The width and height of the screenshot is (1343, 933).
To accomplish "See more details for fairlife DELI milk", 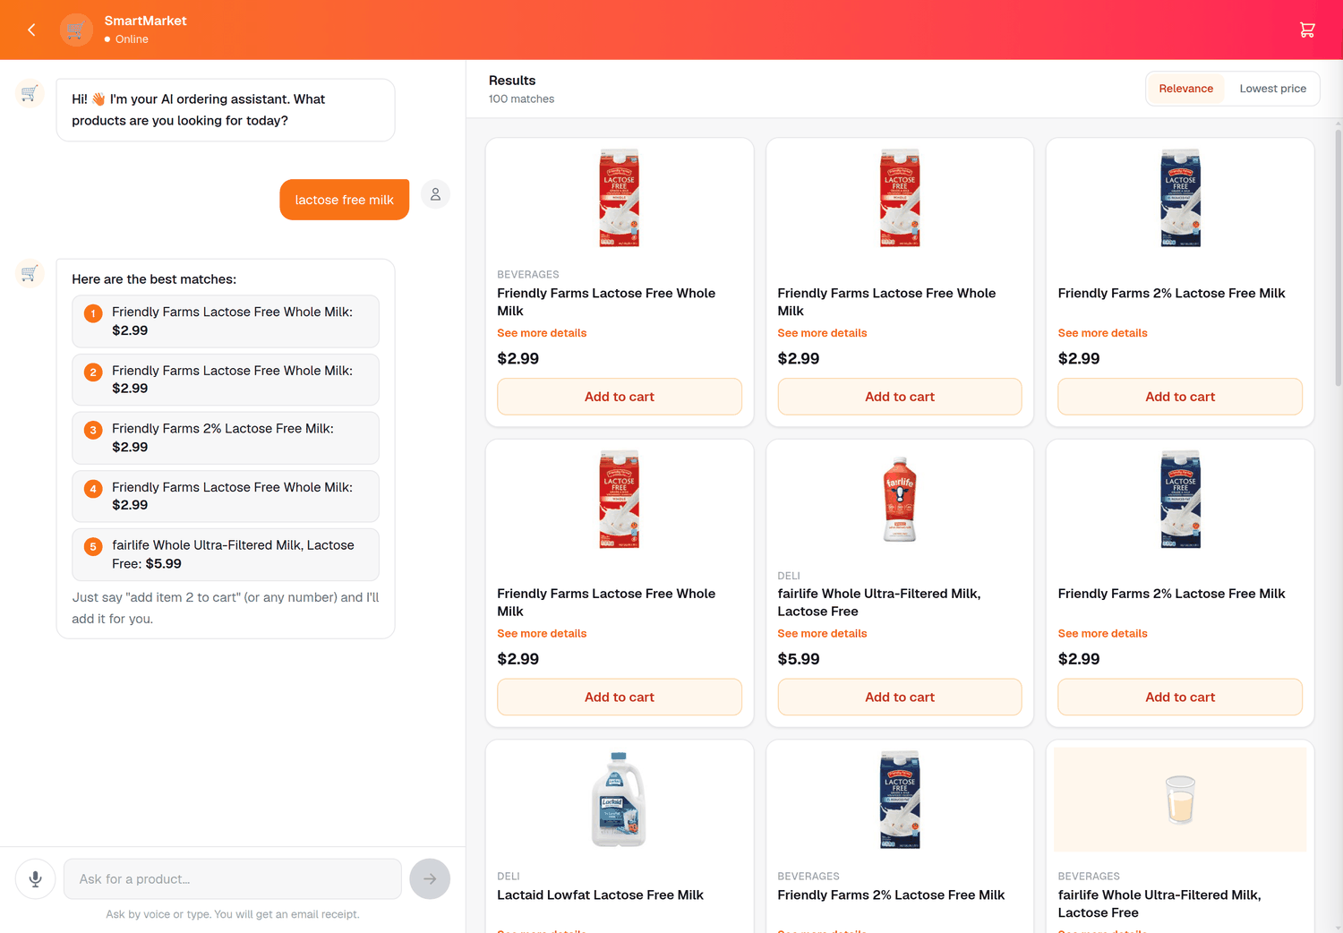I will (x=822, y=634).
